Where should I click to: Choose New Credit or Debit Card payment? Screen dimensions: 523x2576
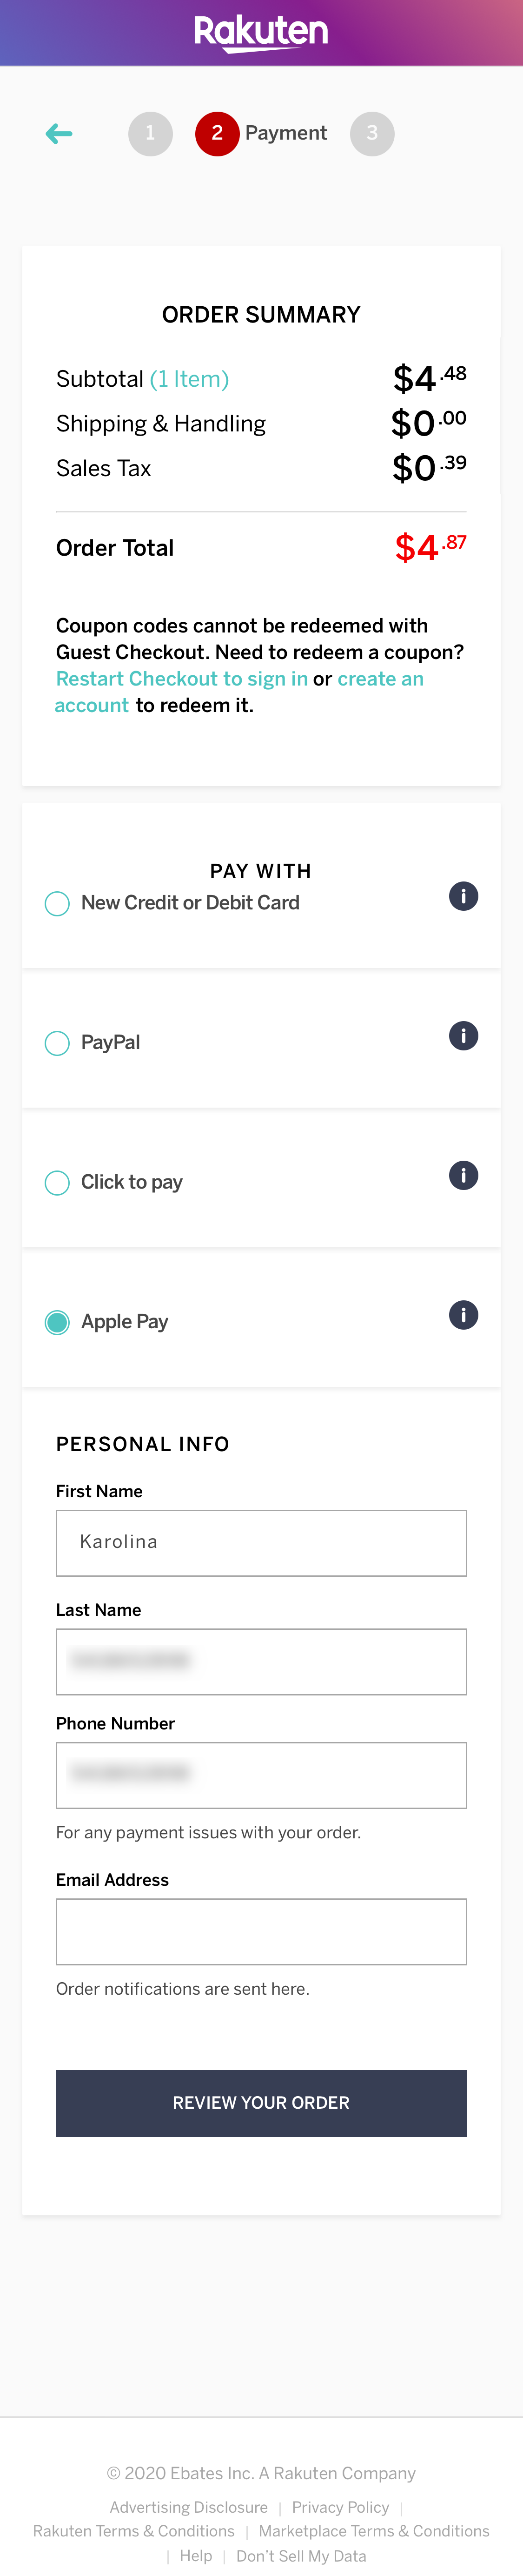coord(57,903)
